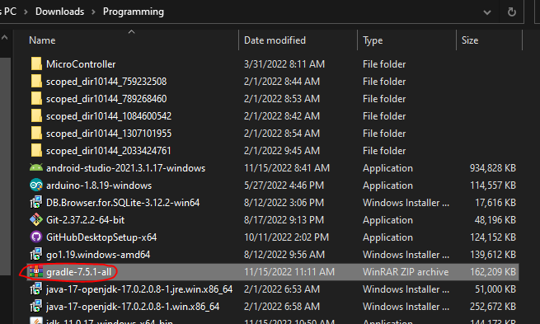Select file name arduino-1.8.19-windows
Screen dimensions: 540x324
(99, 185)
